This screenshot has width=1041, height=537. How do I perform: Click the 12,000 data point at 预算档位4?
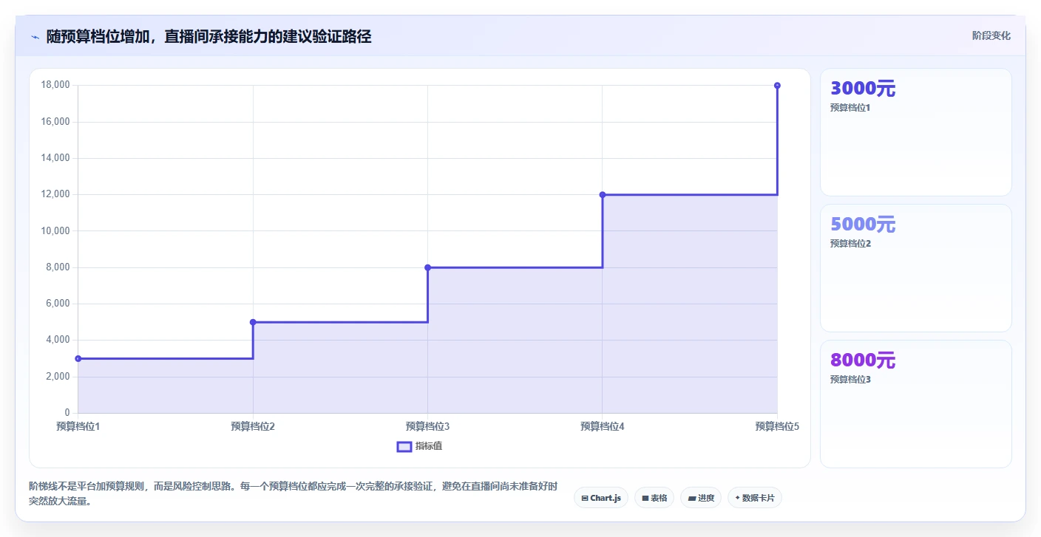pyautogui.click(x=603, y=194)
